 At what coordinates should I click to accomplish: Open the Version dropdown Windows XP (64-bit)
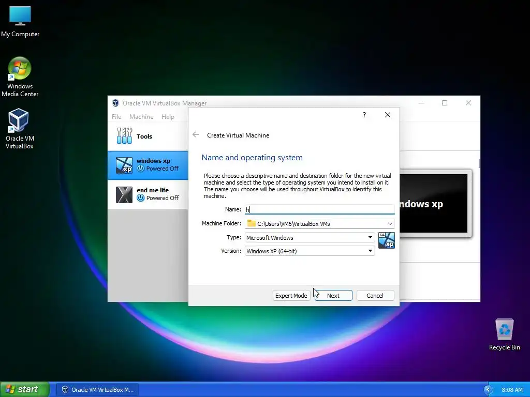310,251
